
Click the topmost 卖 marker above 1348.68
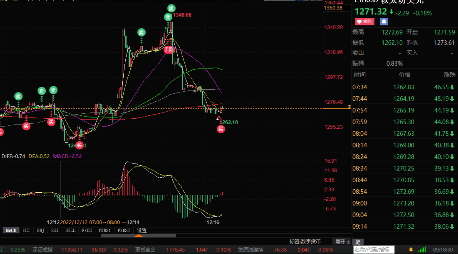(x=171, y=8)
